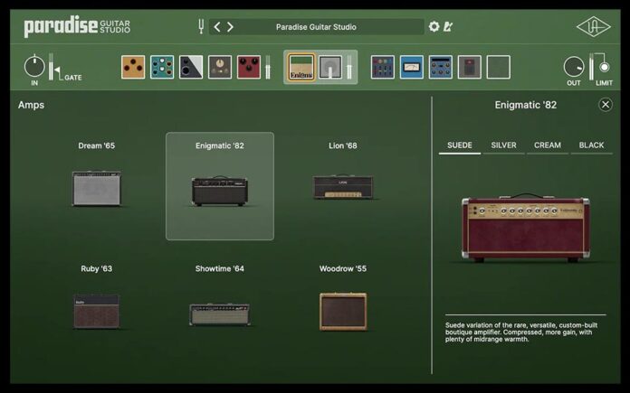Switch to the SILVER variation tab
630x393 pixels.
[x=503, y=145]
